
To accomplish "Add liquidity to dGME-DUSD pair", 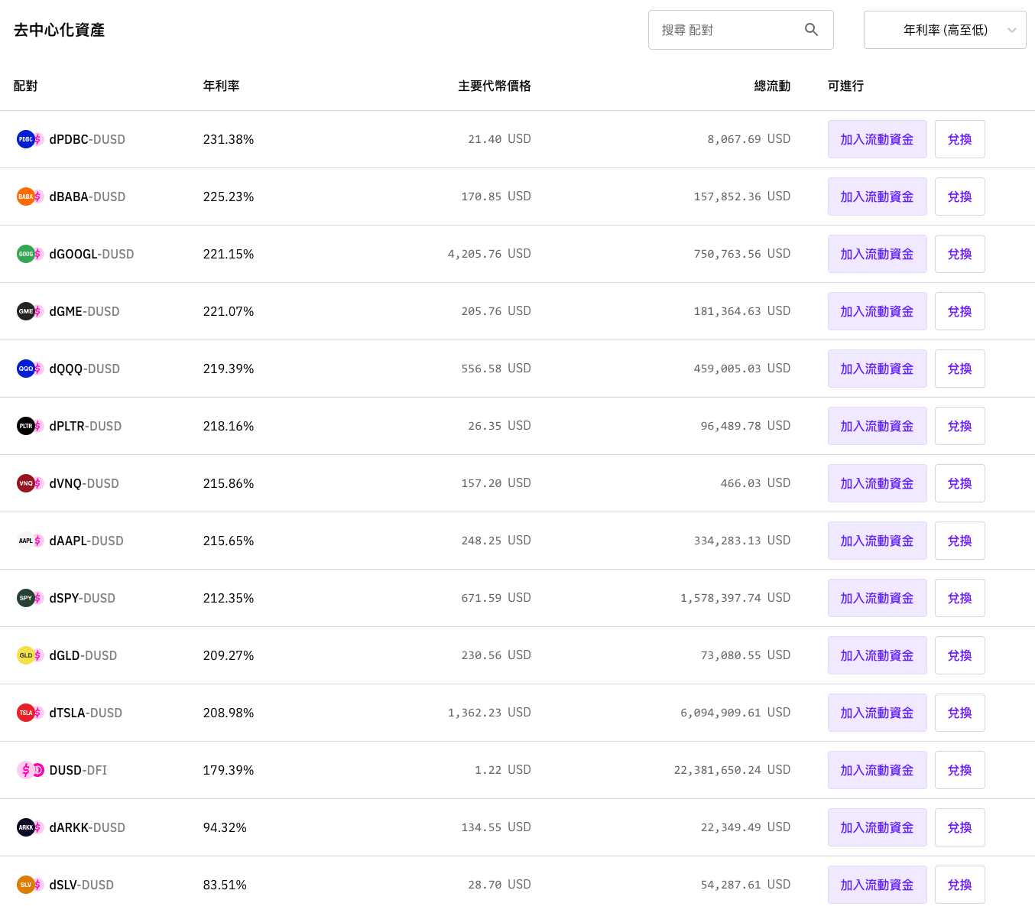I will coord(877,311).
